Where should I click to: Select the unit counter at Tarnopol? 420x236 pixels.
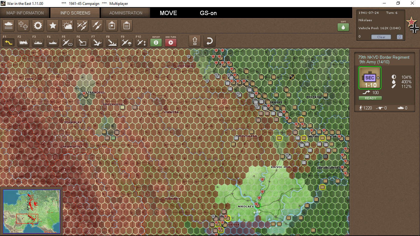coord(86,95)
